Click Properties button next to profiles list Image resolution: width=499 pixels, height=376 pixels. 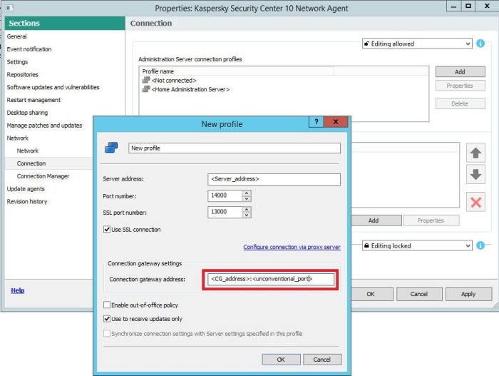click(x=461, y=86)
